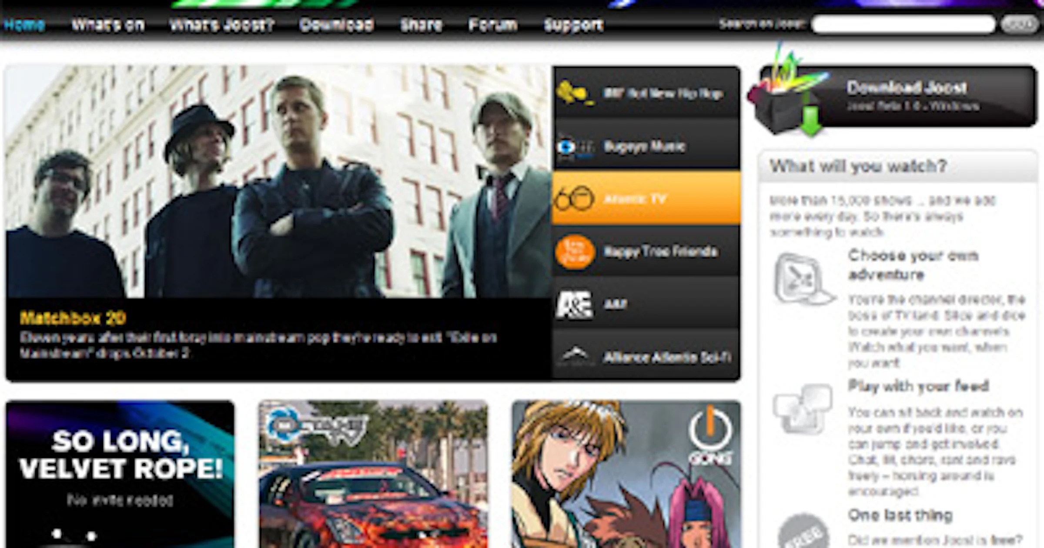This screenshot has width=1044, height=548.
Task: Visit the Forum page
Action: click(x=493, y=25)
